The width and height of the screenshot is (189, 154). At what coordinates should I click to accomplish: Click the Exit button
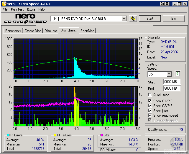(x=174, y=19)
